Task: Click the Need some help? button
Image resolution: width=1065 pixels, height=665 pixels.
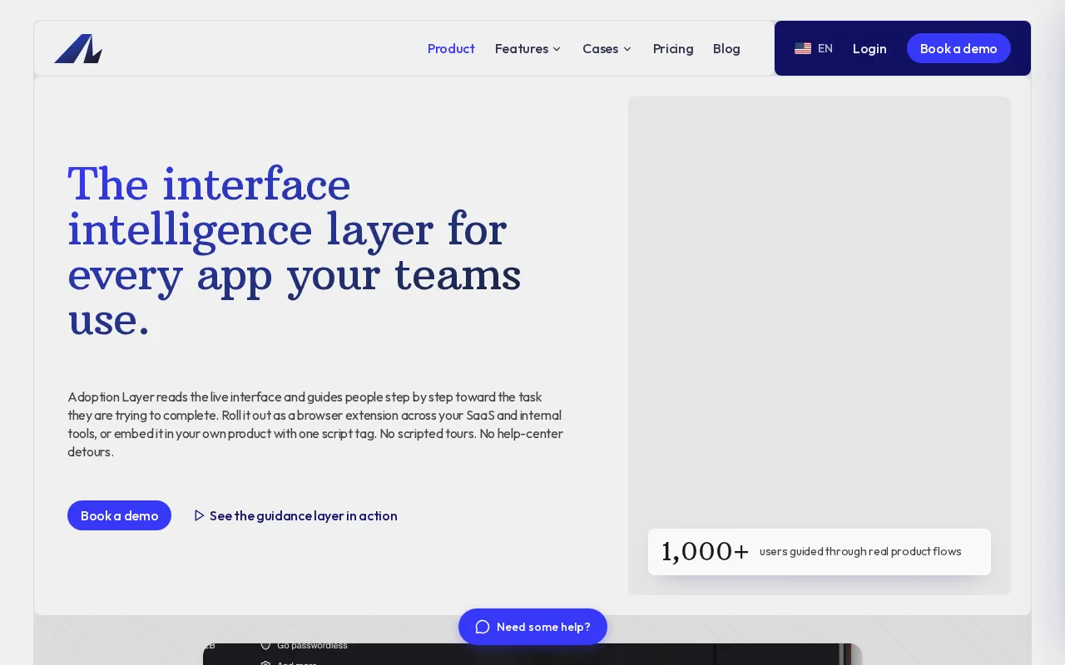Action: (x=532, y=627)
